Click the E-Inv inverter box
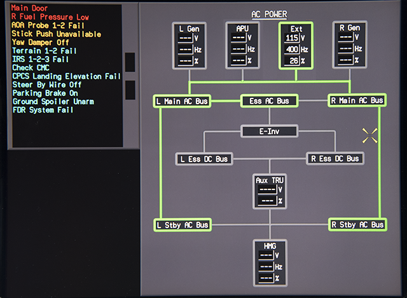407x298 pixels. click(x=269, y=132)
